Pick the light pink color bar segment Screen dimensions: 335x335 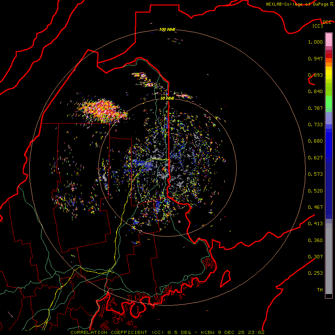(x=329, y=40)
